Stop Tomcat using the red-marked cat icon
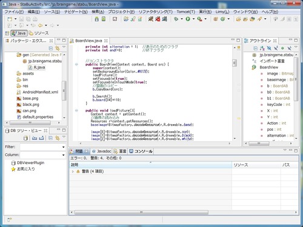 [x=158, y=19]
